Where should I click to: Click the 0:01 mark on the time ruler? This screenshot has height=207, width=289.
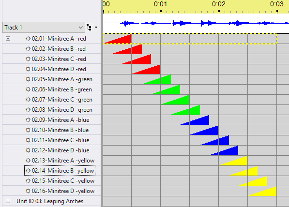(161, 4)
